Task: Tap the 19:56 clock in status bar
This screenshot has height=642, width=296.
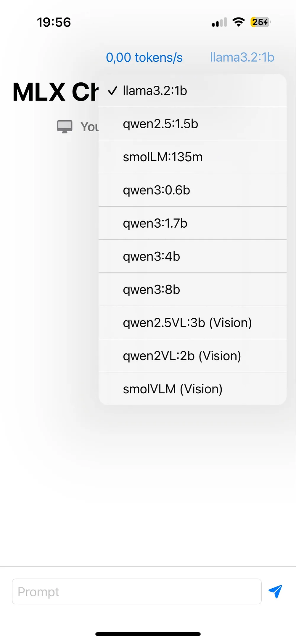Action: click(x=54, y=22)
